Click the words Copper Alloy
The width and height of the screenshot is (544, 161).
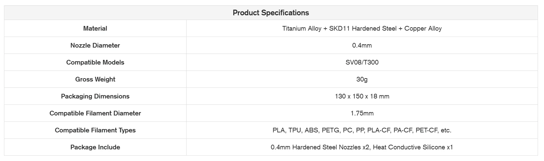(x=423, y=29)
